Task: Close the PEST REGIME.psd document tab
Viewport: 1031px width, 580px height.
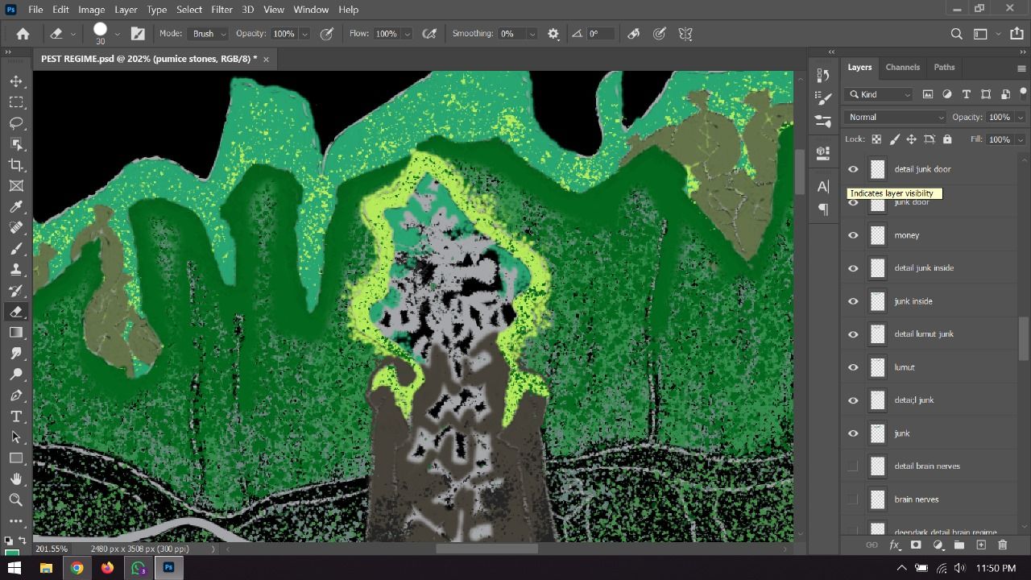Action: point(266,60)
